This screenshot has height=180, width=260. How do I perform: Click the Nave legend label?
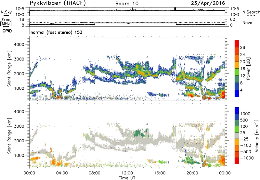247,22
